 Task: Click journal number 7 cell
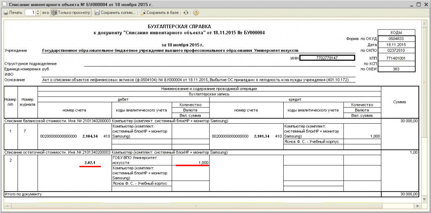25,131
